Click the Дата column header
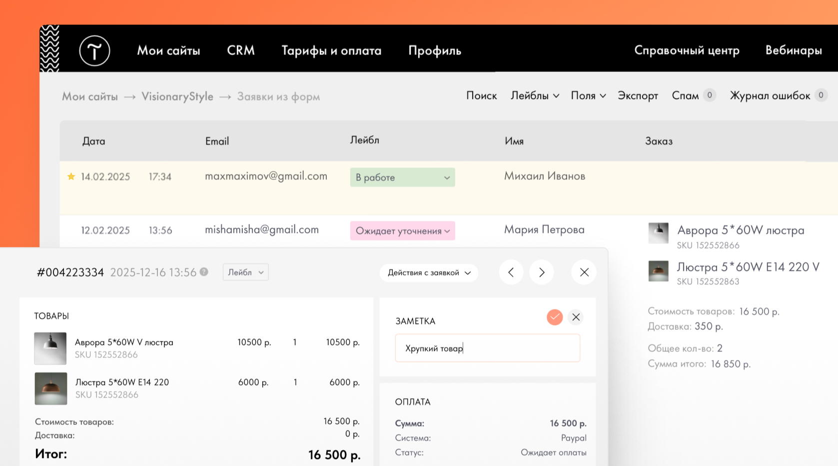 [94, 141]
